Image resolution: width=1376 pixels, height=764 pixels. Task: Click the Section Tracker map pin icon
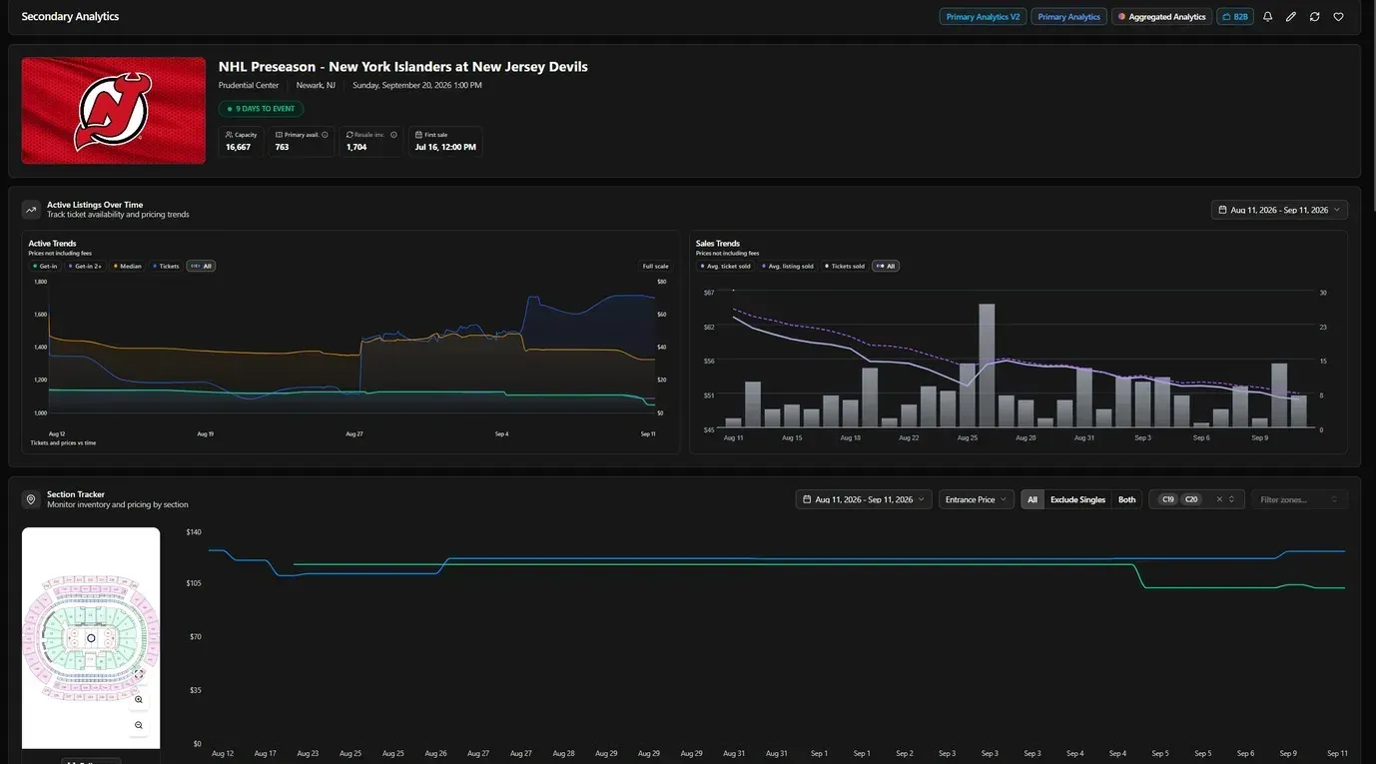(x=31, y=499)
